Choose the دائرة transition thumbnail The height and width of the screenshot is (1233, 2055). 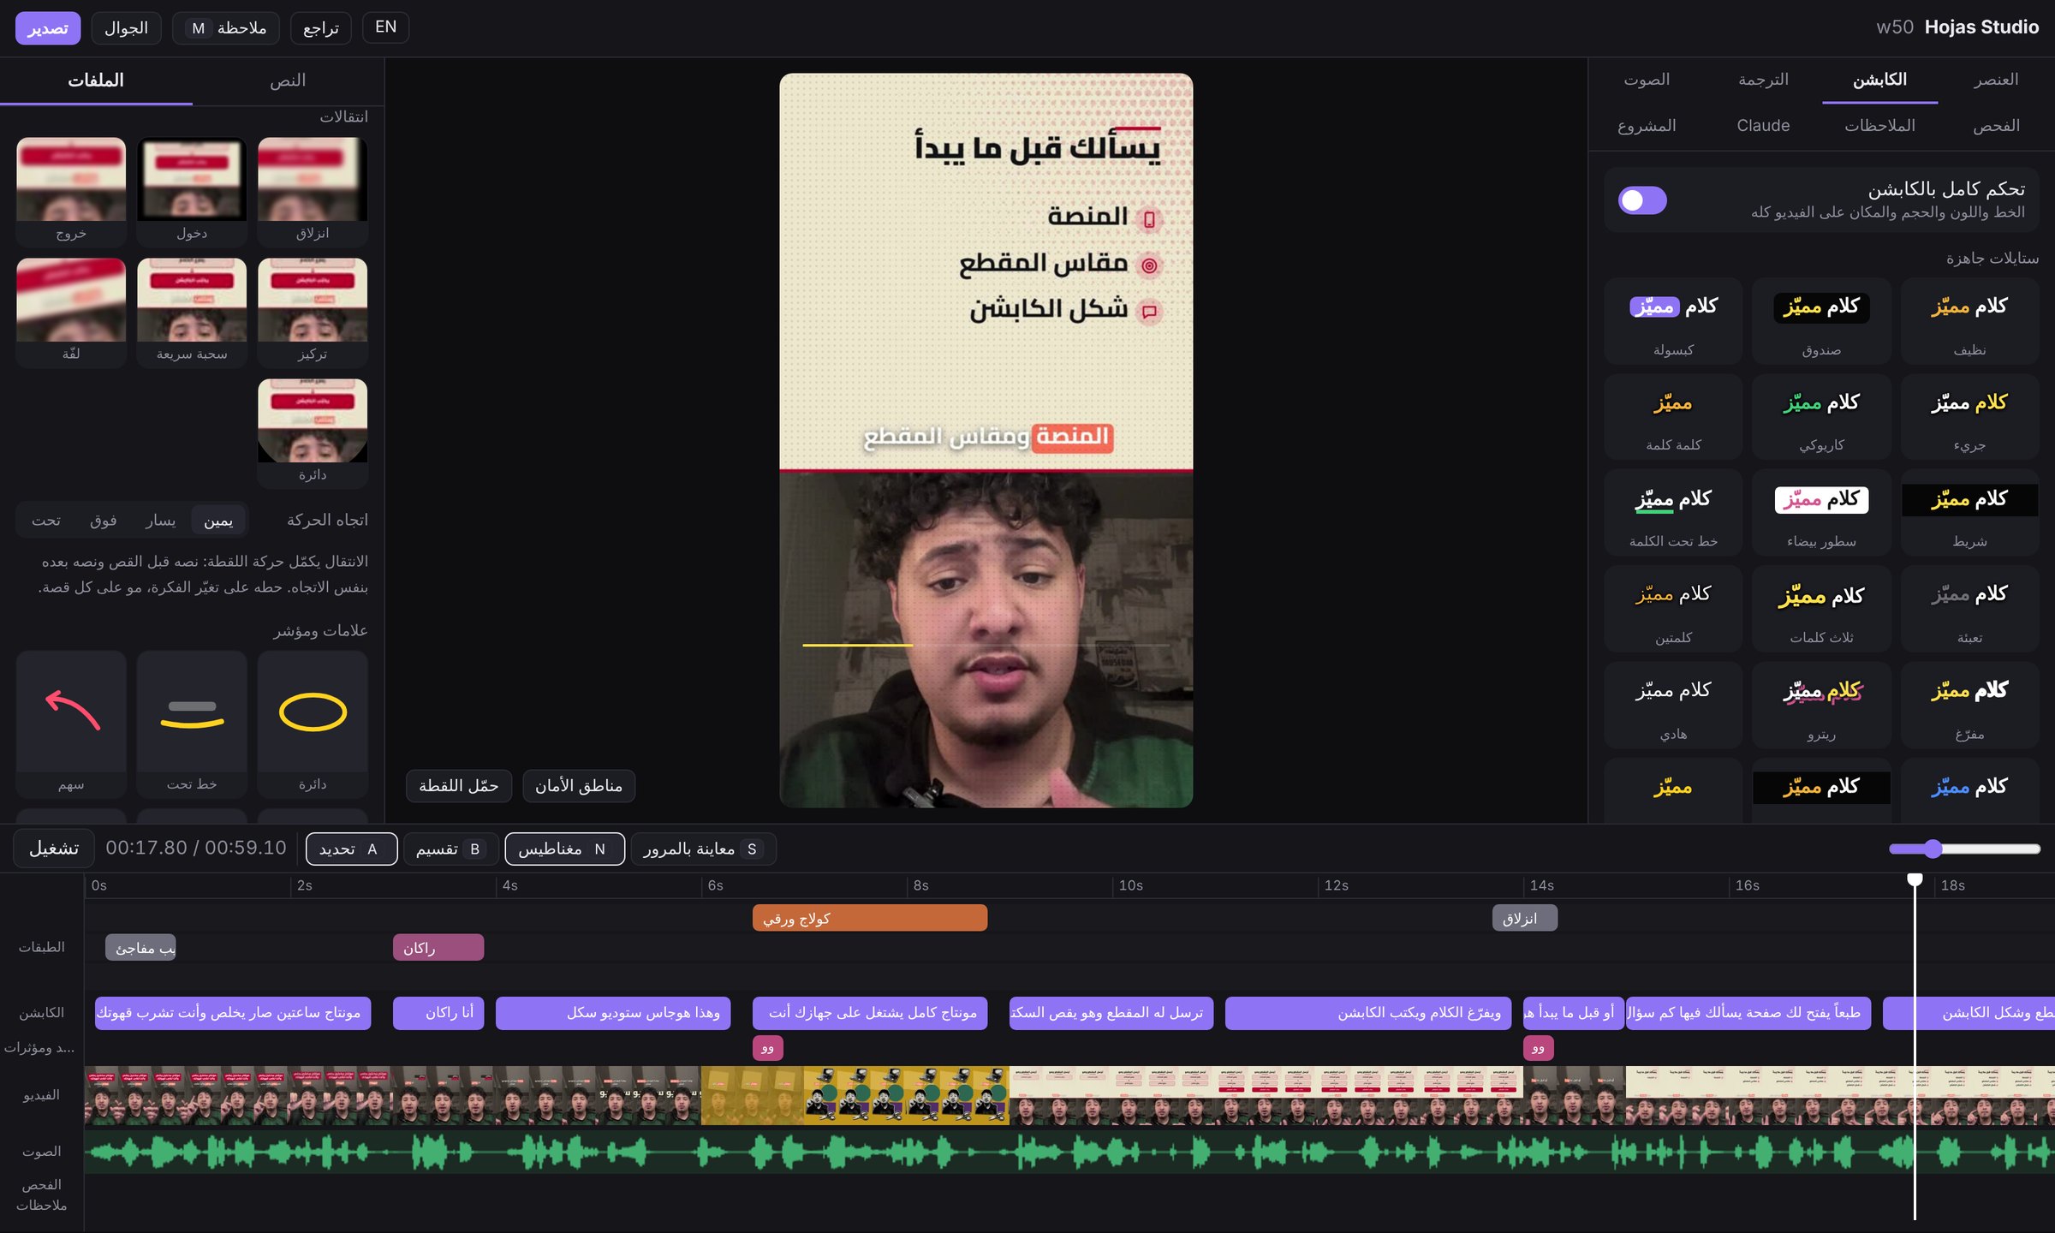pyautogui.click(x=313, y=432)
